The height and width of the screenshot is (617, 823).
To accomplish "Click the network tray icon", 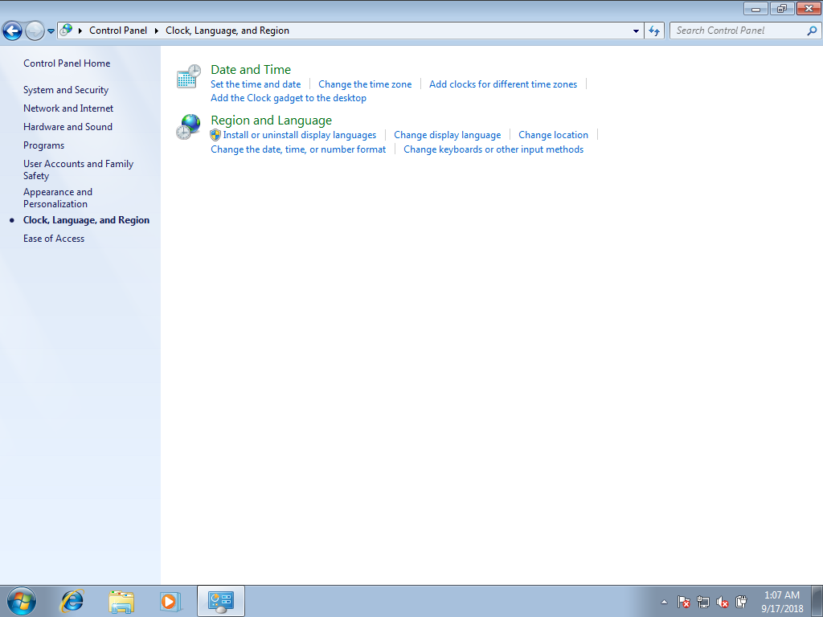I will point(702,602).
